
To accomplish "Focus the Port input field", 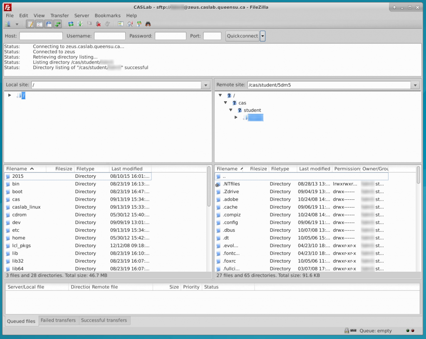I will coord(212,36).
